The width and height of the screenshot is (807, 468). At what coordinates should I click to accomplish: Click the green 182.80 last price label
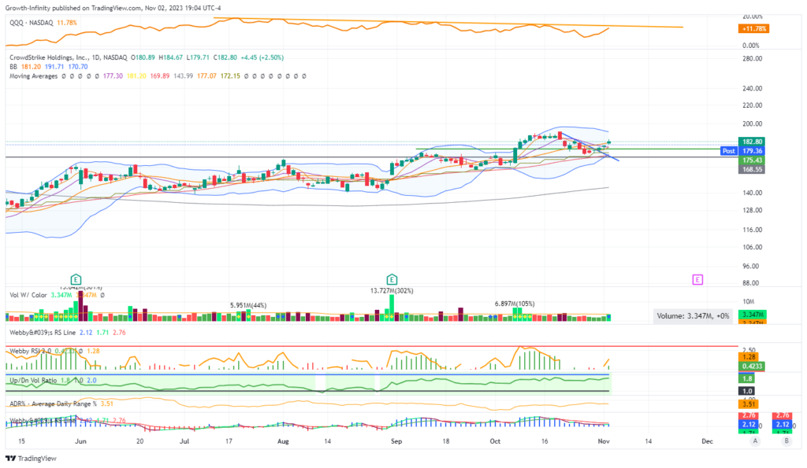pos(754,142)
